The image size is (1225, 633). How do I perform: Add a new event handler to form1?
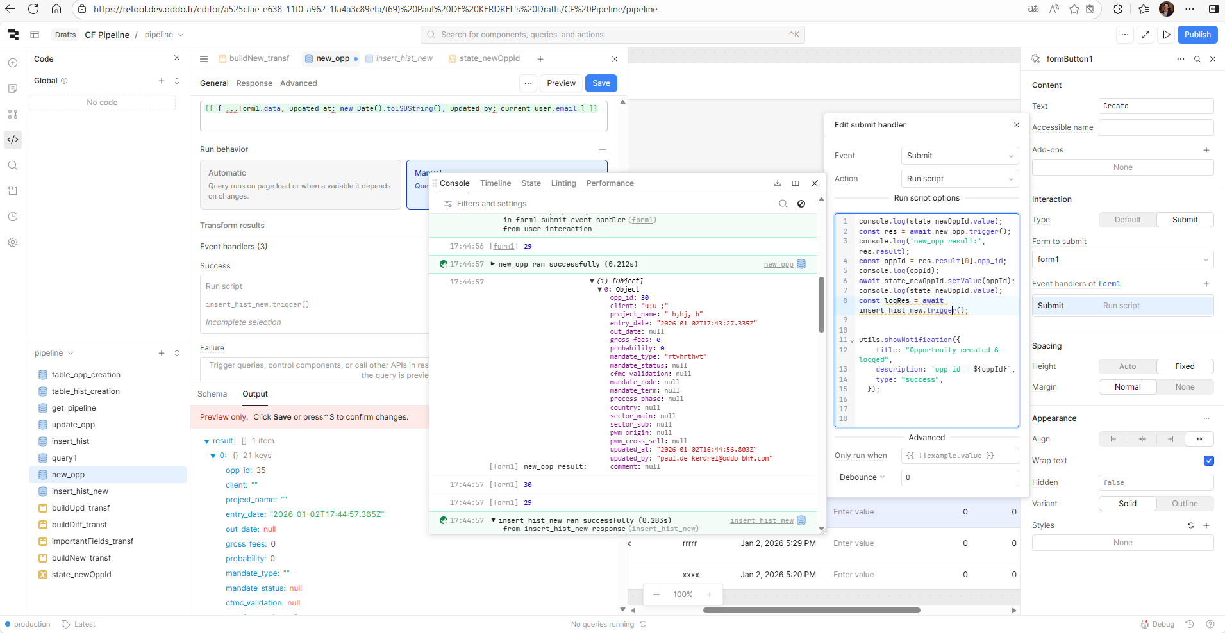[1206, 284]
